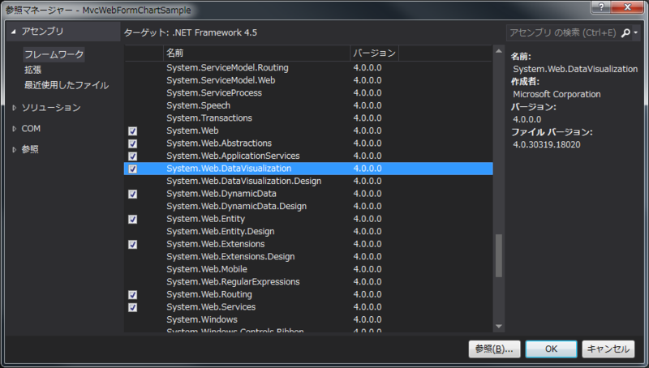Select System.Windows row

point(308,319)
